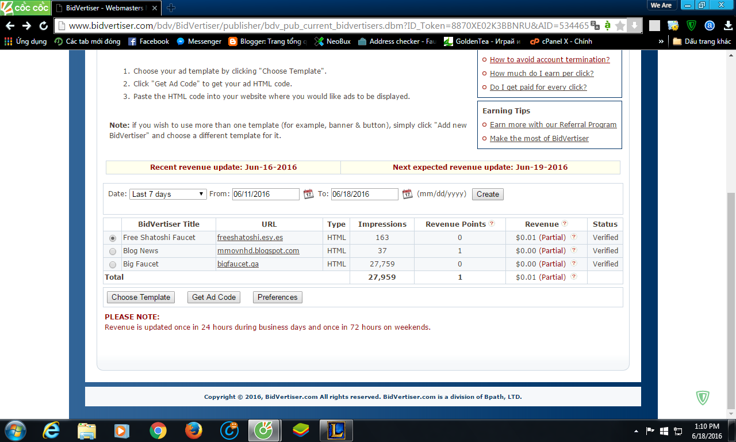Show revenue help for Free Shatoshi Faucet row

[573, 237]
